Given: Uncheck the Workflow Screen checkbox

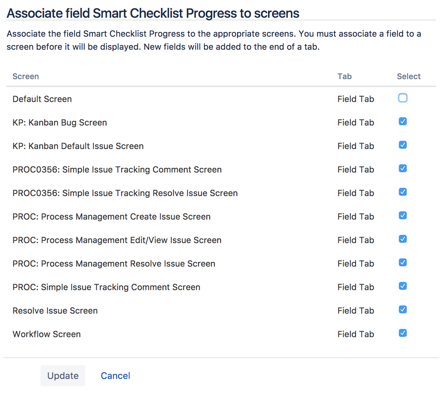Looking at the screenshot, I should [403, 333].
